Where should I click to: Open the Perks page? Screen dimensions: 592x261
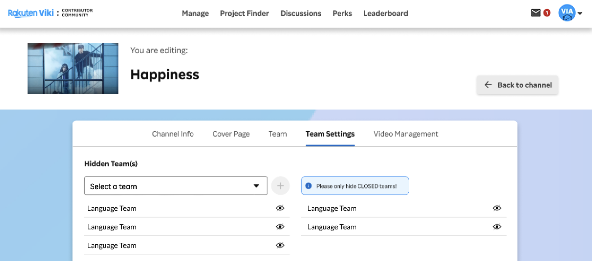pyautogui.click(x=342, y=13)
